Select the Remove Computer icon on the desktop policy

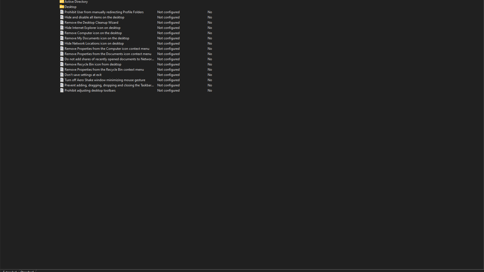(x=93, y=33)
